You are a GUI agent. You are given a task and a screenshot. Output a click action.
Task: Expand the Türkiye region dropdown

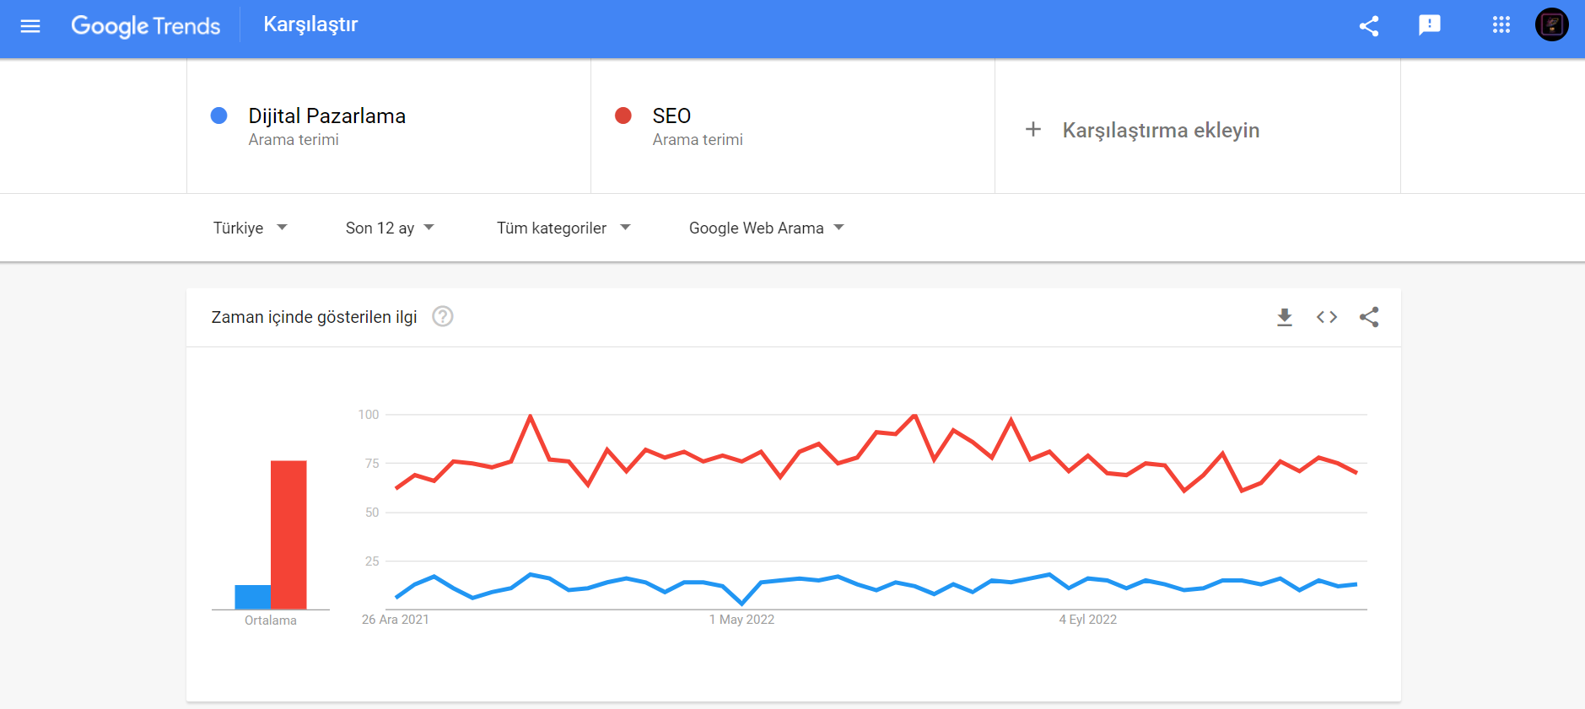250,228
